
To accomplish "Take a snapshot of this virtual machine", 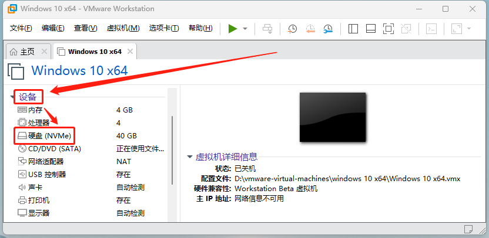I will click(292, 29).
